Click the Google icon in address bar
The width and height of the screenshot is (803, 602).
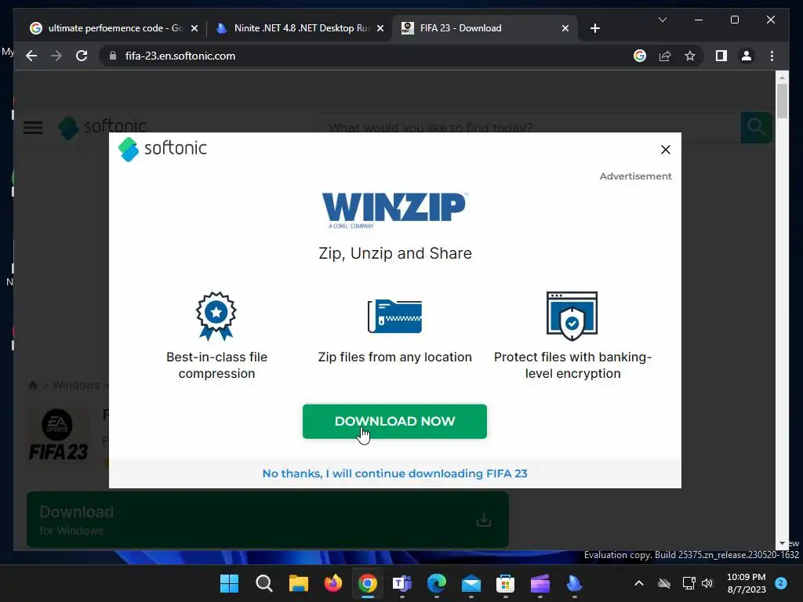(x=640, y=56)
